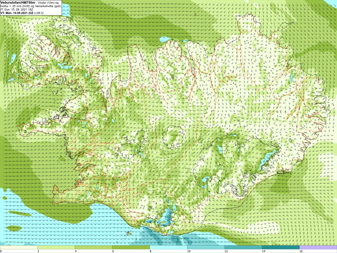The height and width of the screenshot is (253, 337).
Task: Click the scale label '14'
Action: [263, 251]
